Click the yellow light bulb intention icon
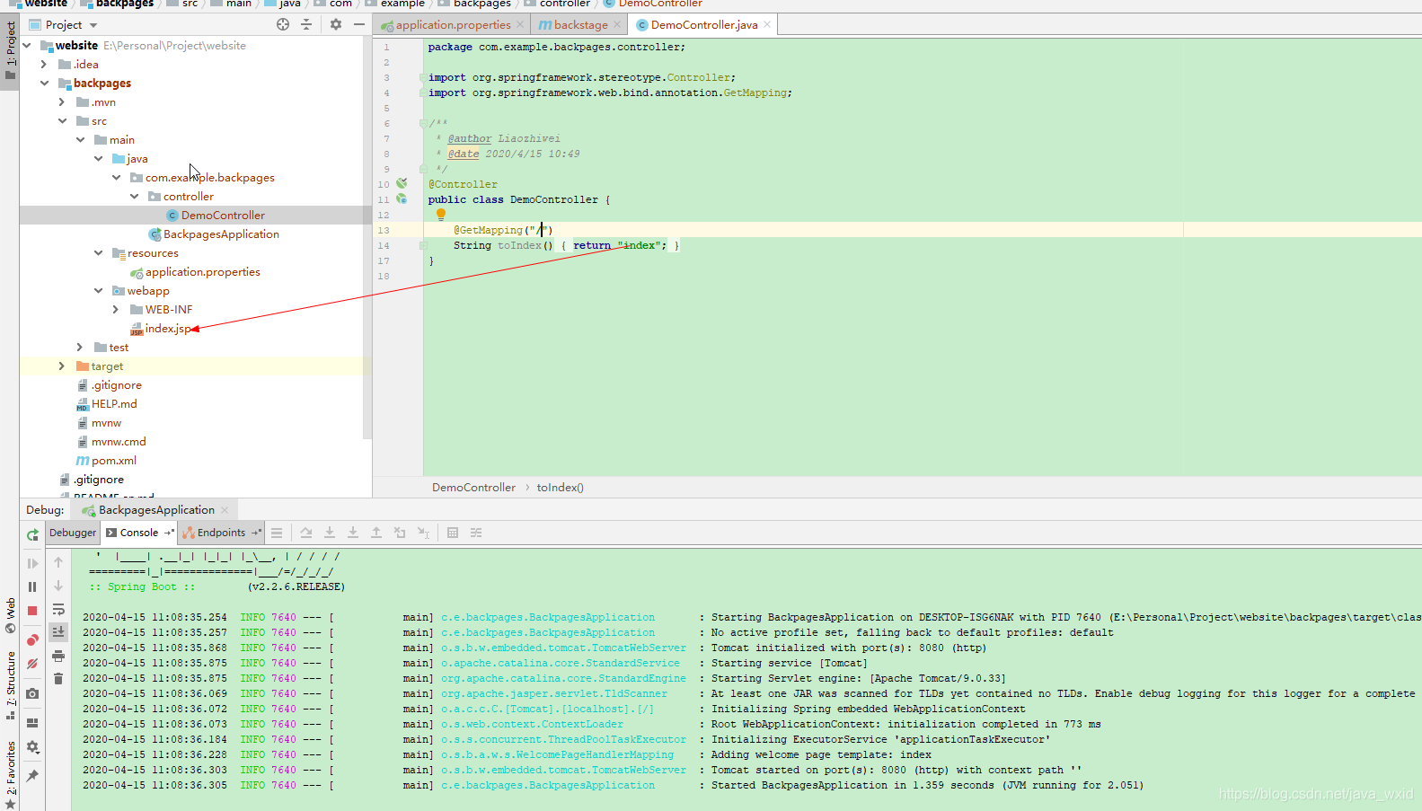The width and height of the screenshot is (1422, 811). click(x=440, y=215)
